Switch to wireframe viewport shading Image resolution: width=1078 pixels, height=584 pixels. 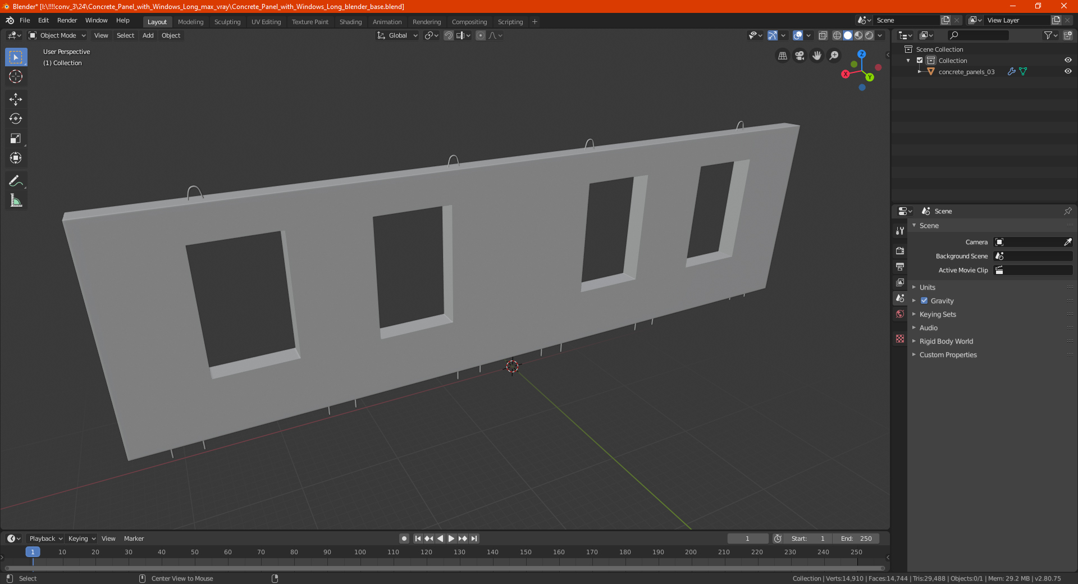(x=837, y=35)
